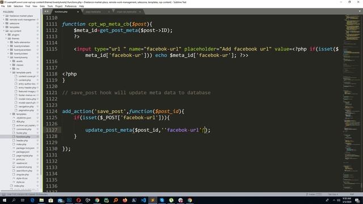
Task: Expand the twentynineteen folder arrow
Action: click(x=9, y=46)
